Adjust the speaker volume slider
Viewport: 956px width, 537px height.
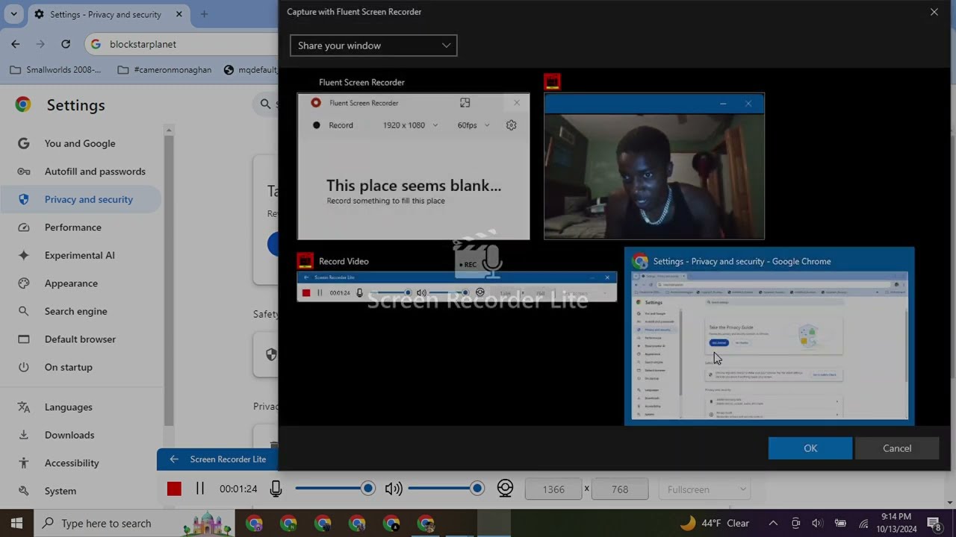click(446, 489)
